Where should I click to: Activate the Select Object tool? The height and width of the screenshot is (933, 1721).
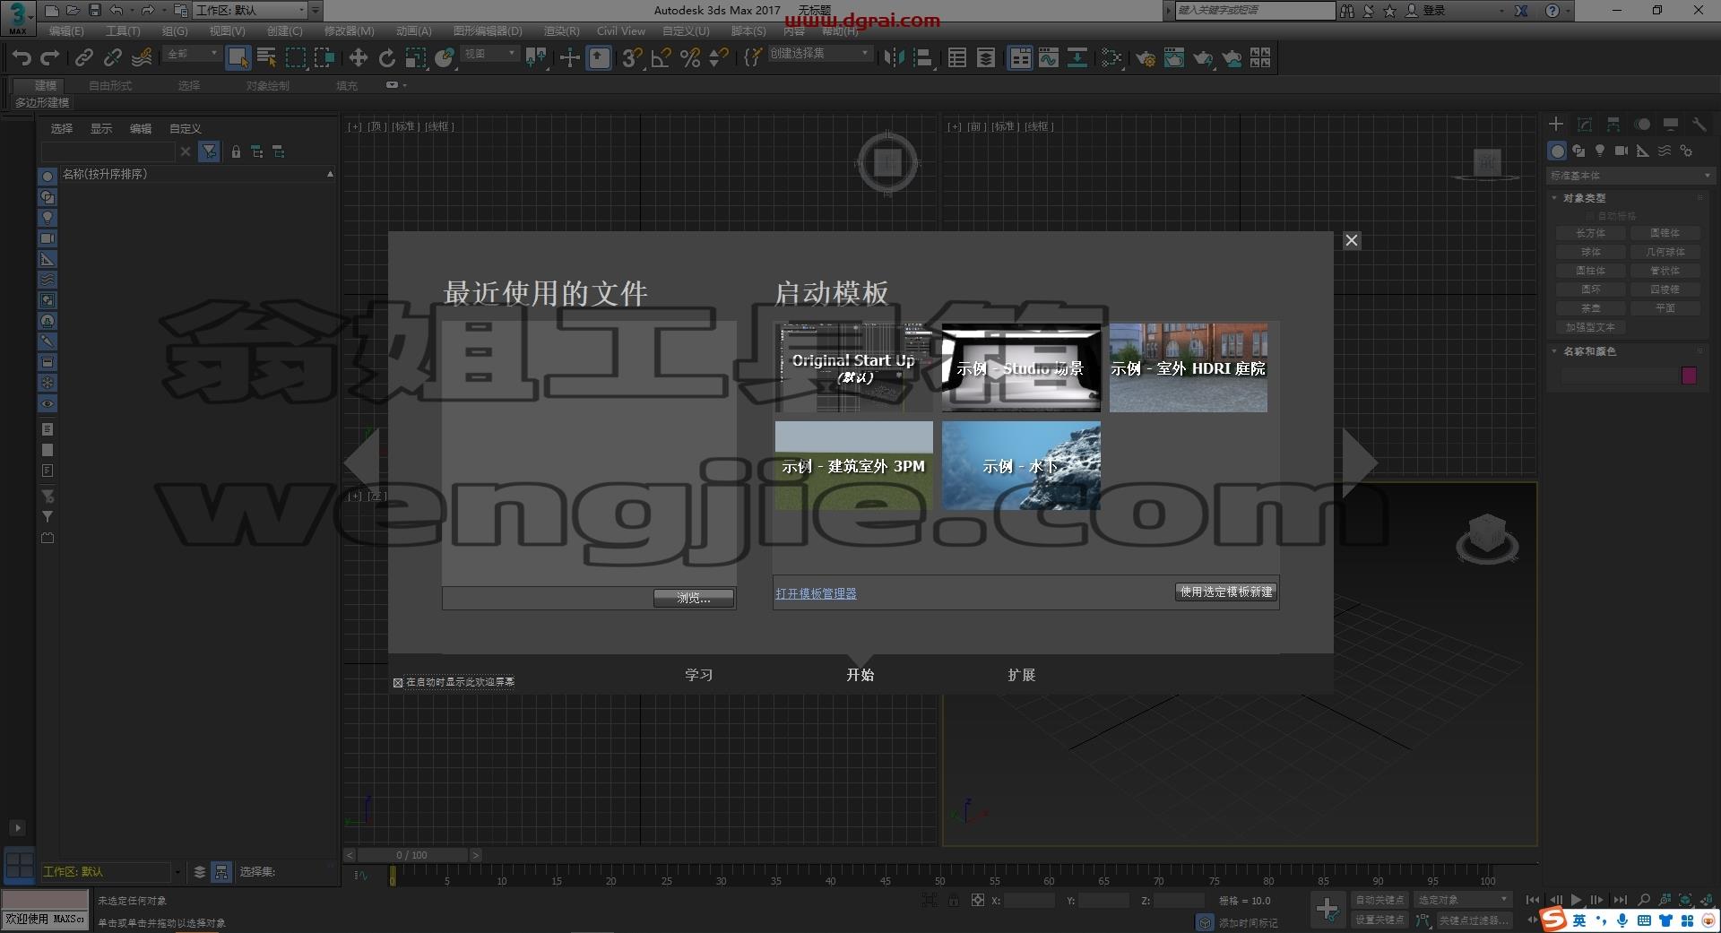(x=238, y=58)
